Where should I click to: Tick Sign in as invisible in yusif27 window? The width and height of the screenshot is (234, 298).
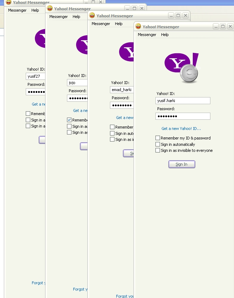(28, 126)
